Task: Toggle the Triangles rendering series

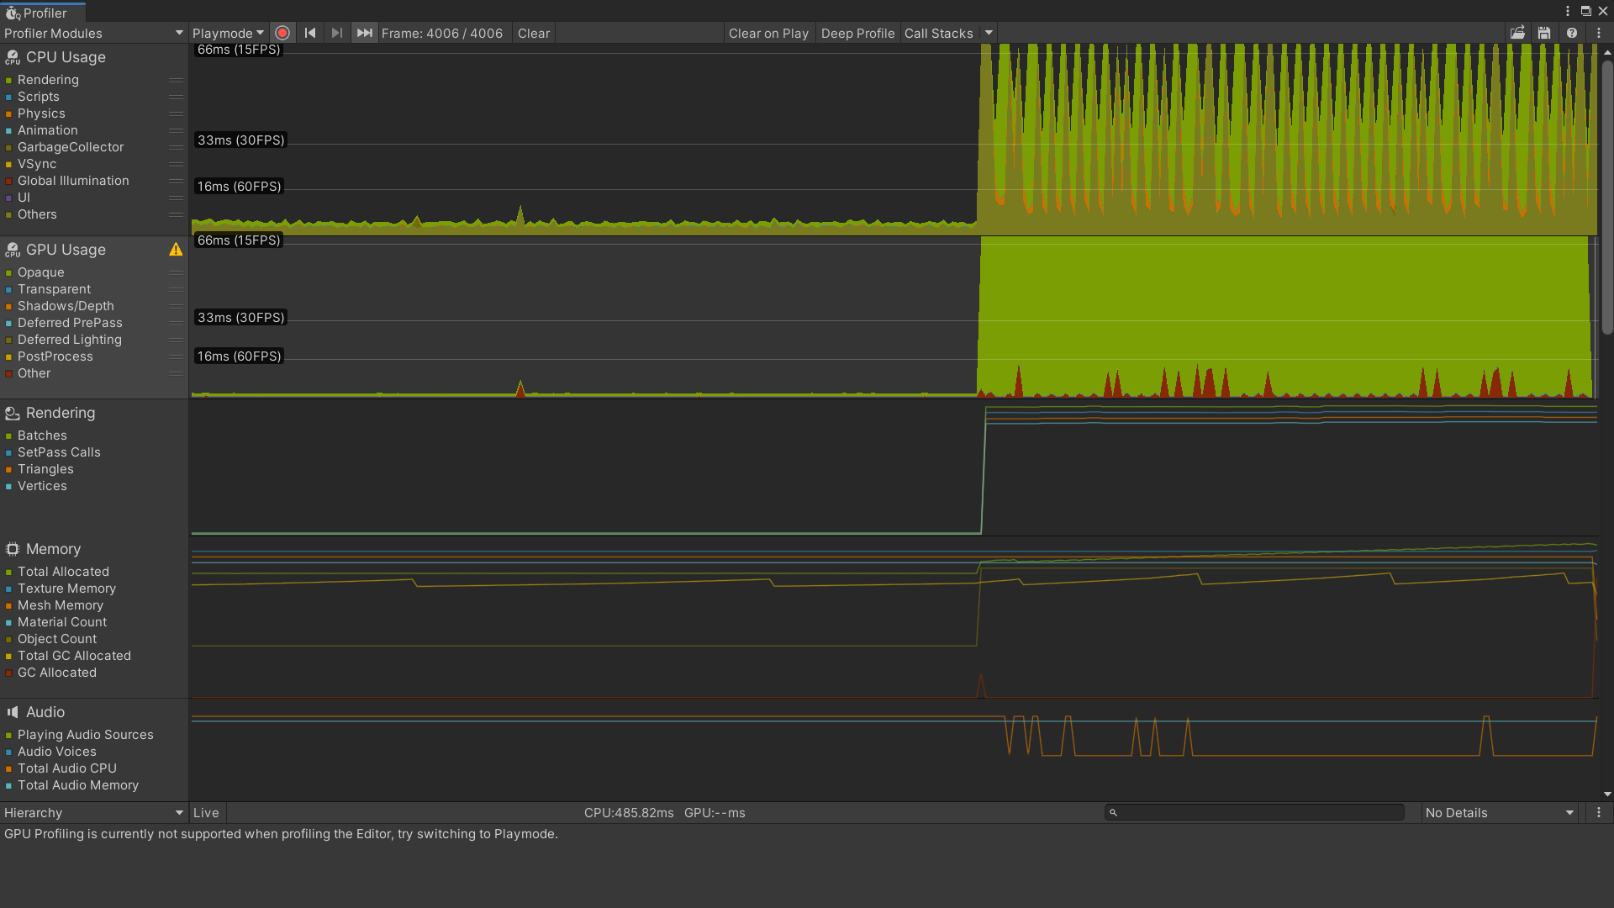Action: [x=45, y=469]
